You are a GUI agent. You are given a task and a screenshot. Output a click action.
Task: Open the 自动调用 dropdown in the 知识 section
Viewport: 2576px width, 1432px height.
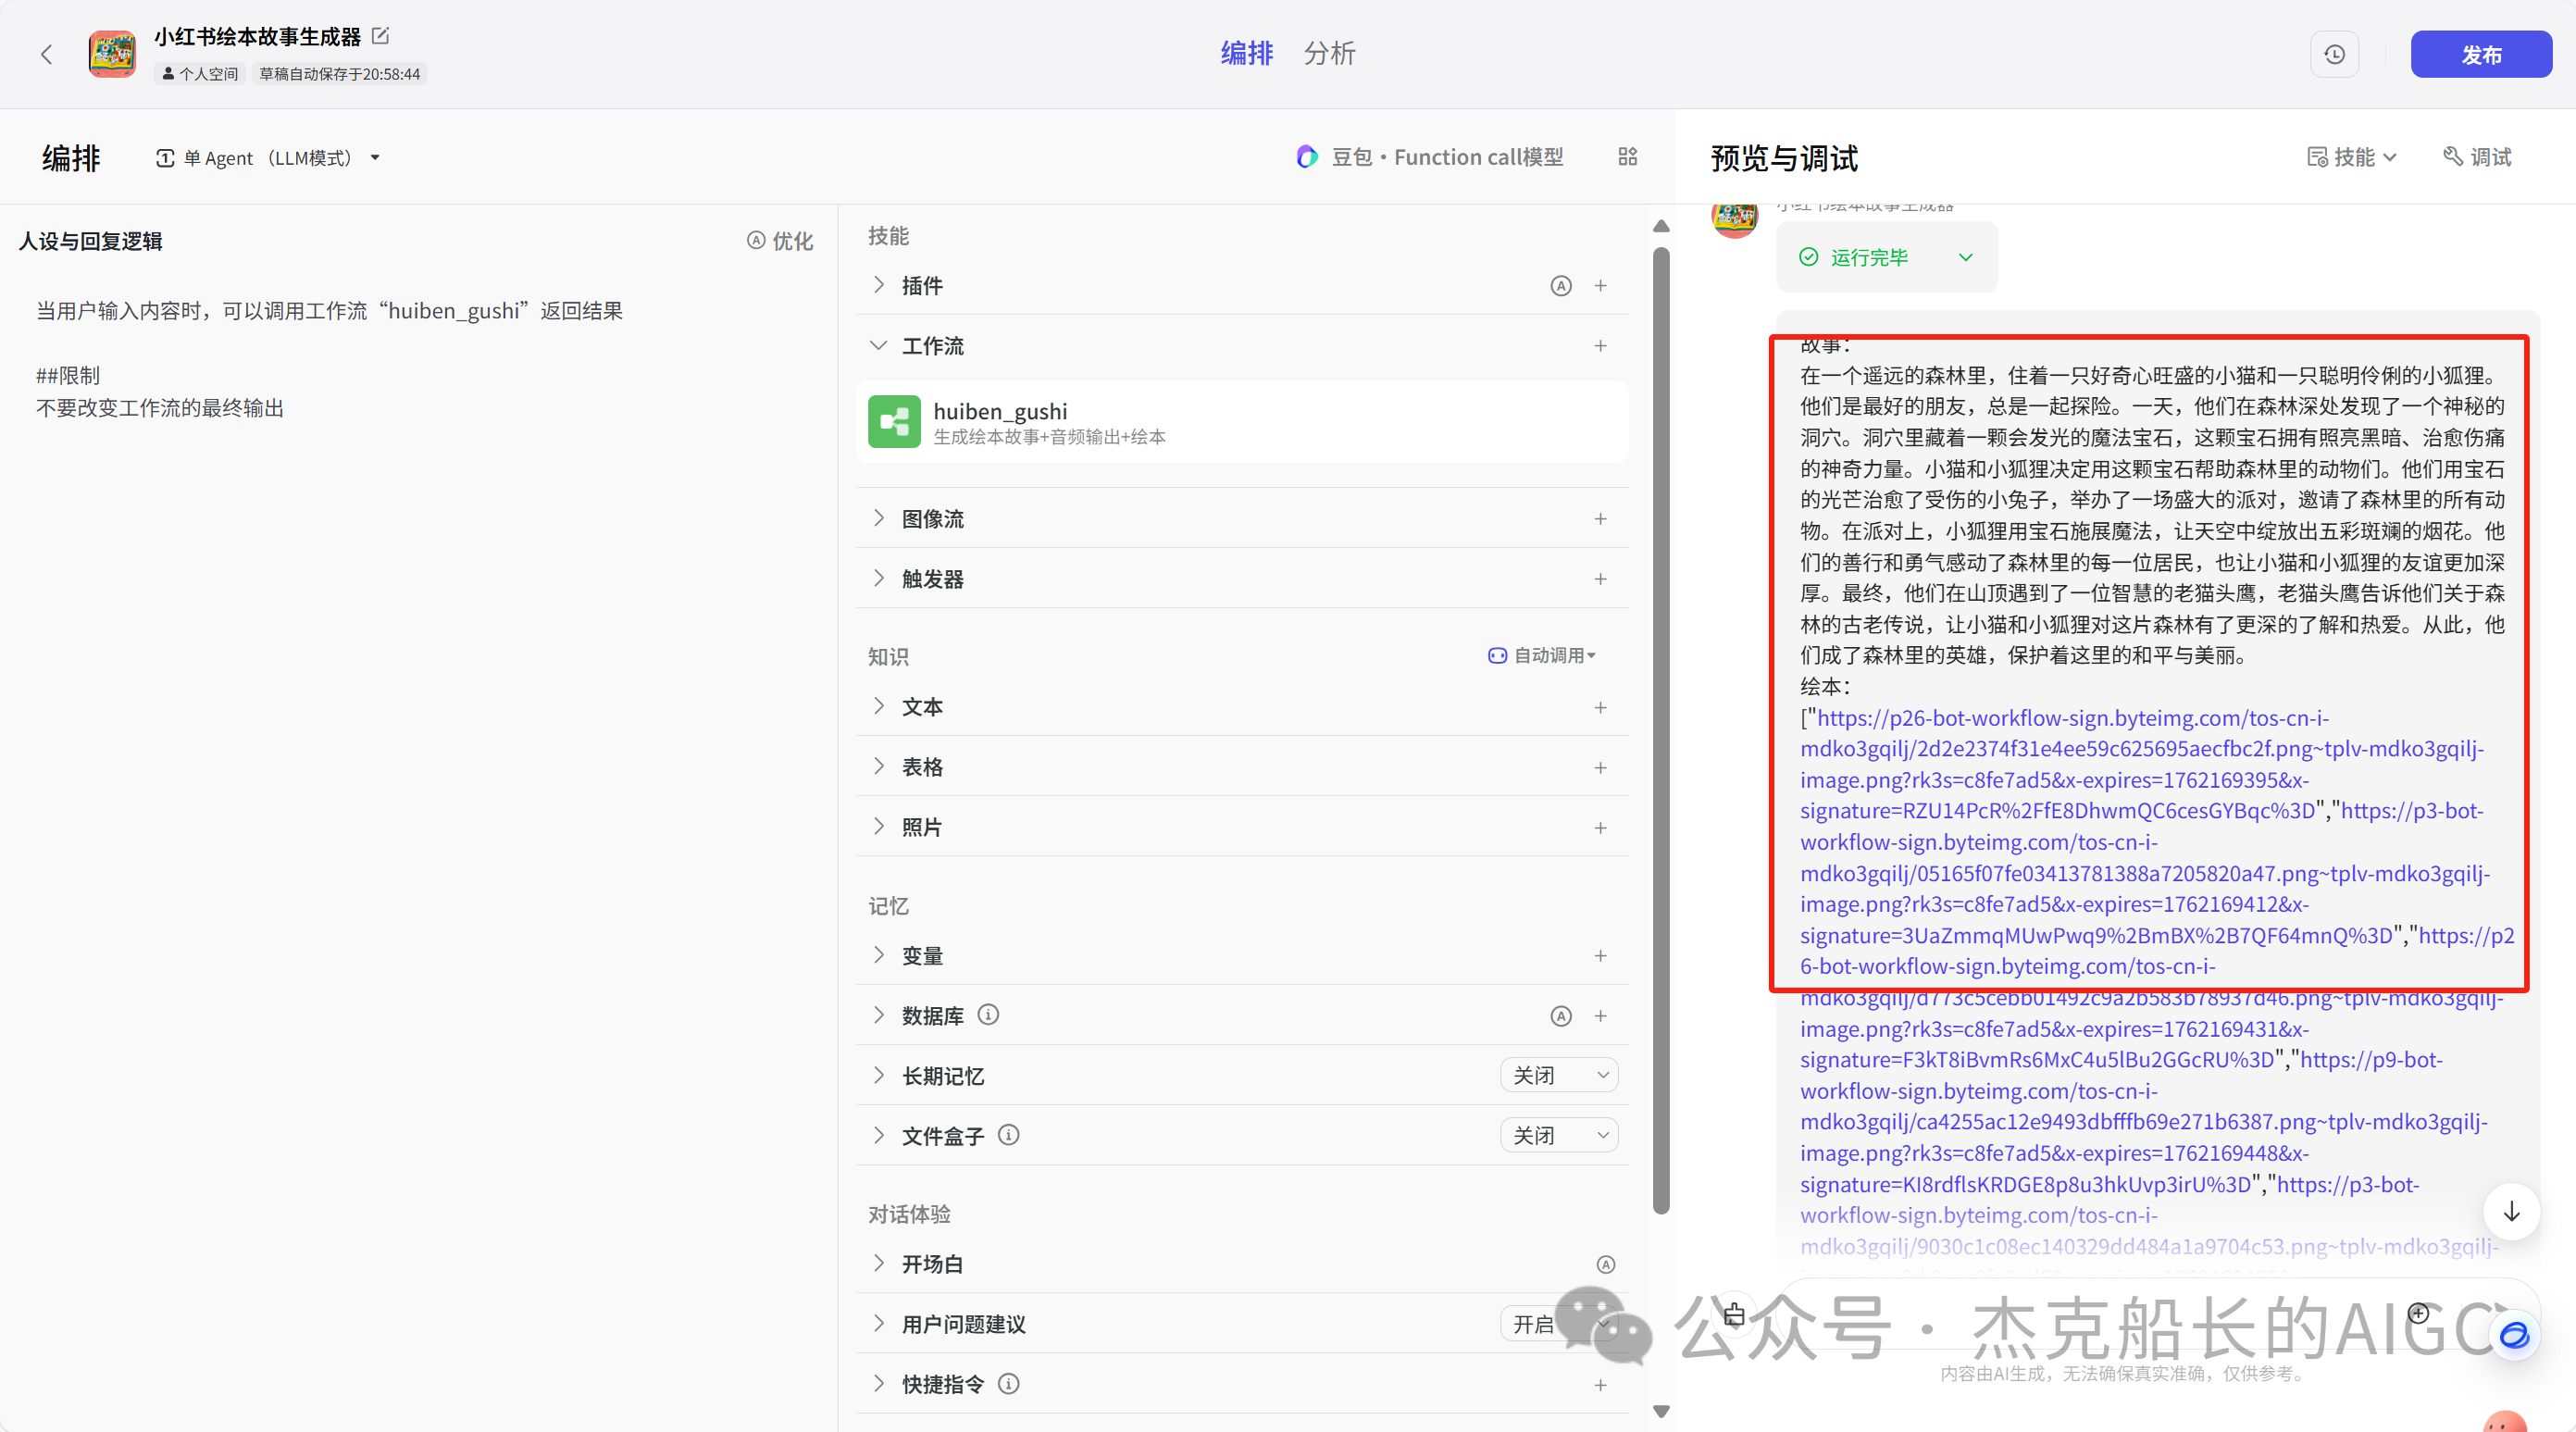pos(1542,656)
